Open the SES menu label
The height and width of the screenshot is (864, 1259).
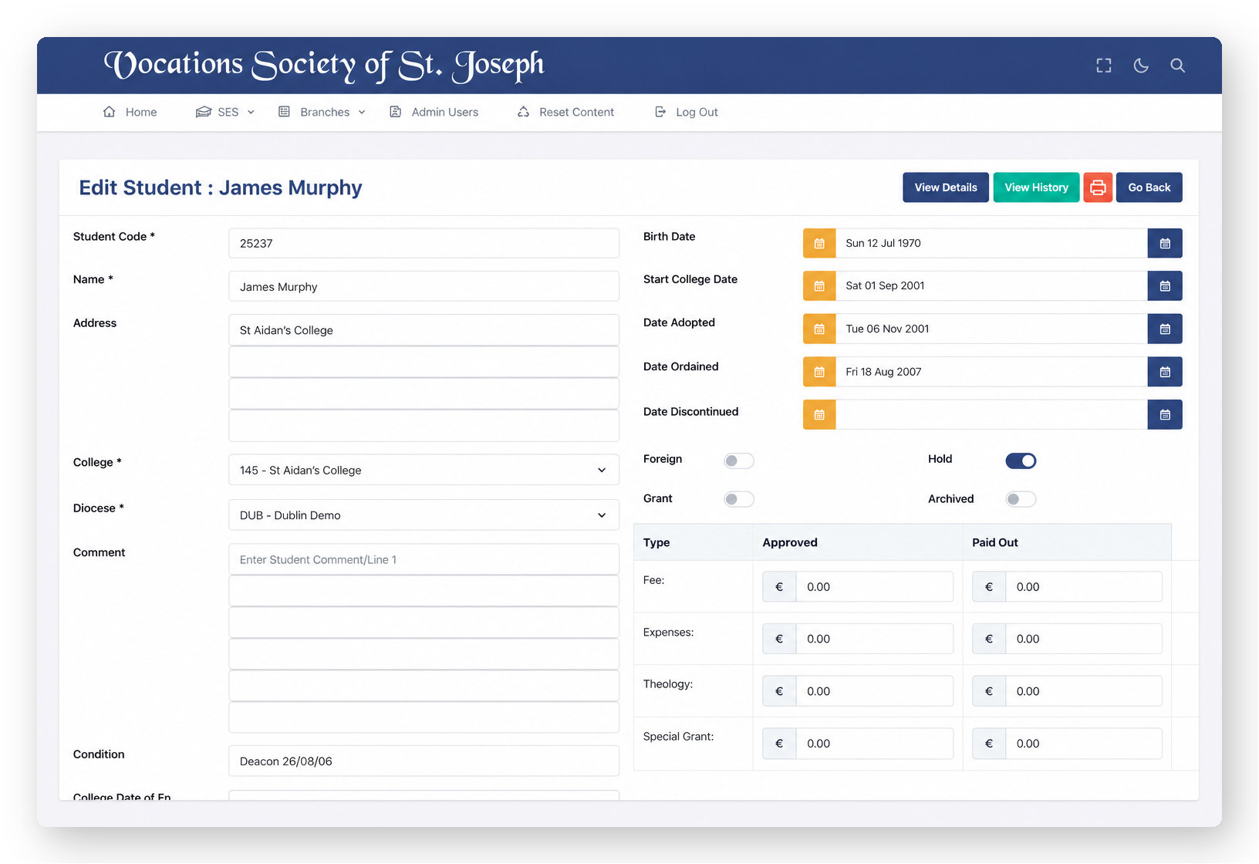(228, 112)
